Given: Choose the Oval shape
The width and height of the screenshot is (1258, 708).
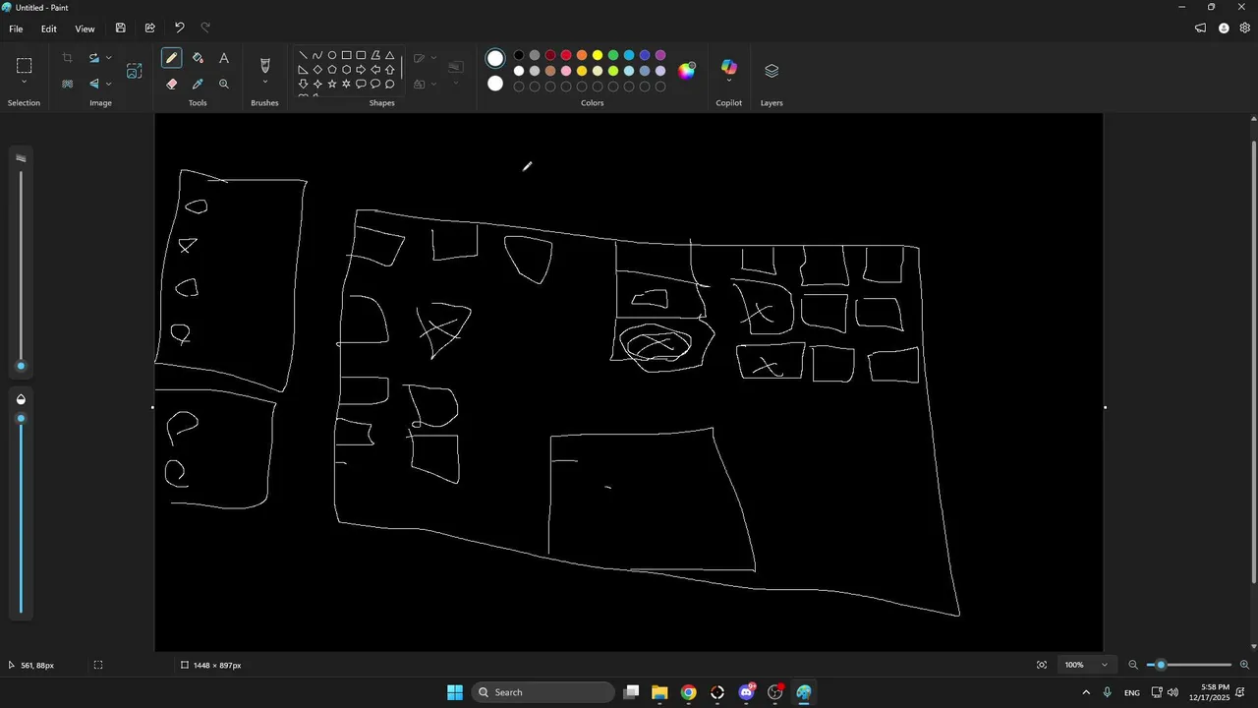Looking at the screenshot, I should (332, 55).
